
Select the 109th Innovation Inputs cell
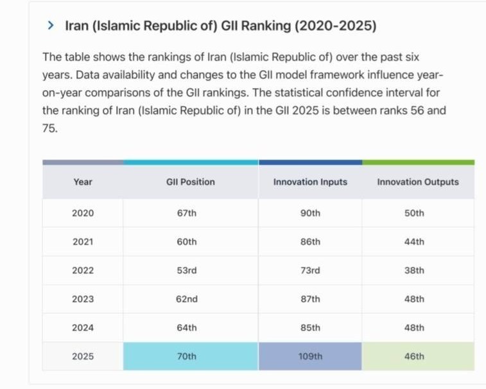tap(310, 356)
